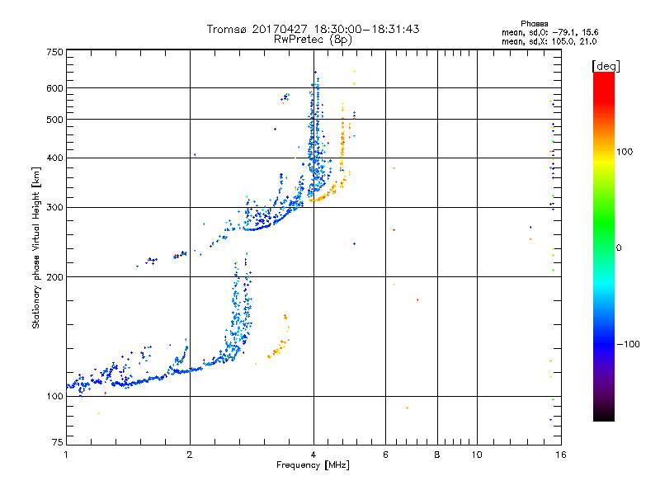Click the 16 tick on the frequency axis
The image size is (660, 495).
tap(559, 455)
